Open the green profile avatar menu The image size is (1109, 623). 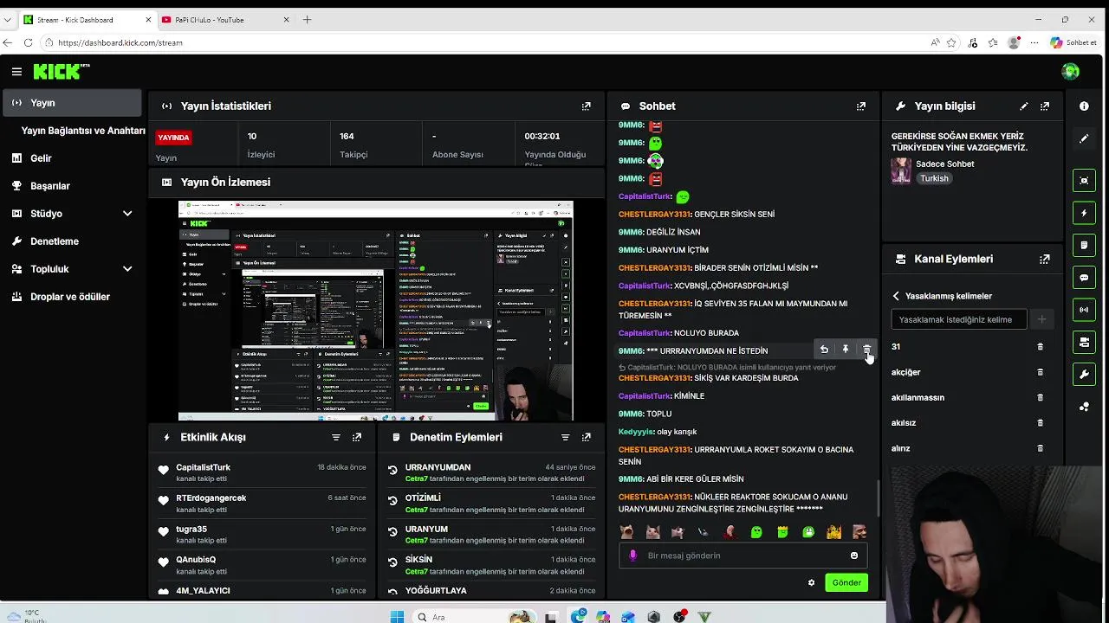1070,72
